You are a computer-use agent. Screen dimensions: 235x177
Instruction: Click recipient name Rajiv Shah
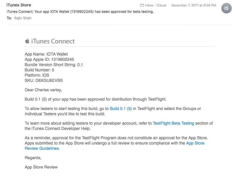click(23, 18)
